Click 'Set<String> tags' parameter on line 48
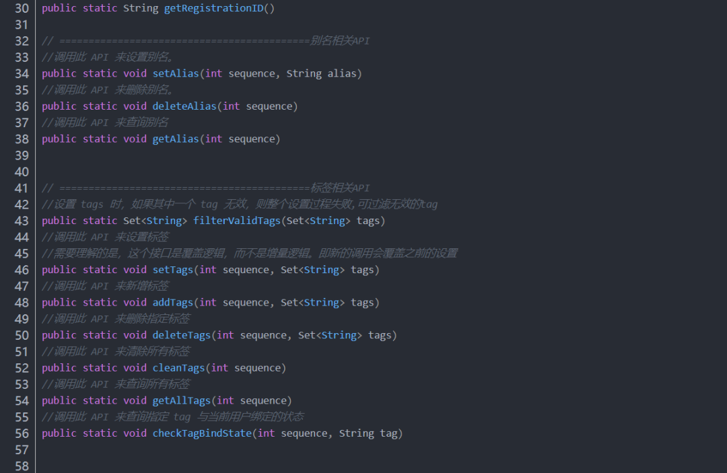The height and width of the screenshot is (473, 727). coord(327,303)
